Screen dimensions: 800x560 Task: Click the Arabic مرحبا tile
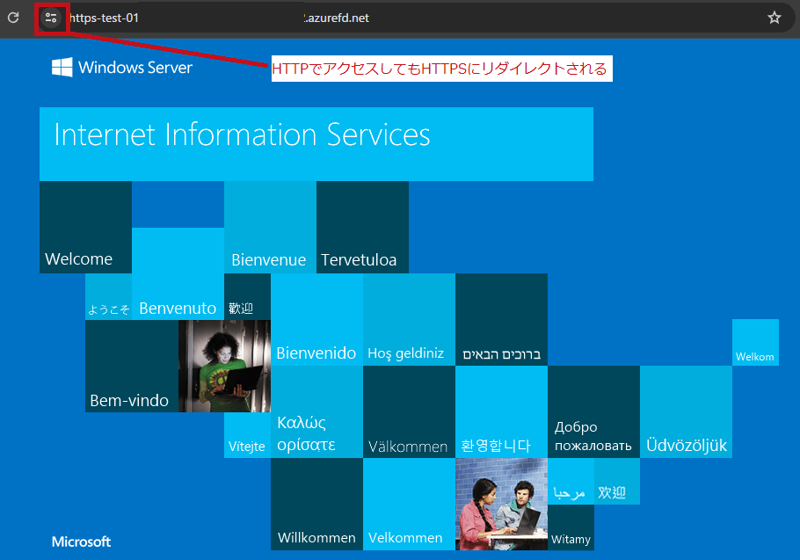[x=571, y=482]
